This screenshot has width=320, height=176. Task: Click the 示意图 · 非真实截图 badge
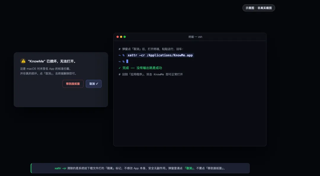[259, 8]
